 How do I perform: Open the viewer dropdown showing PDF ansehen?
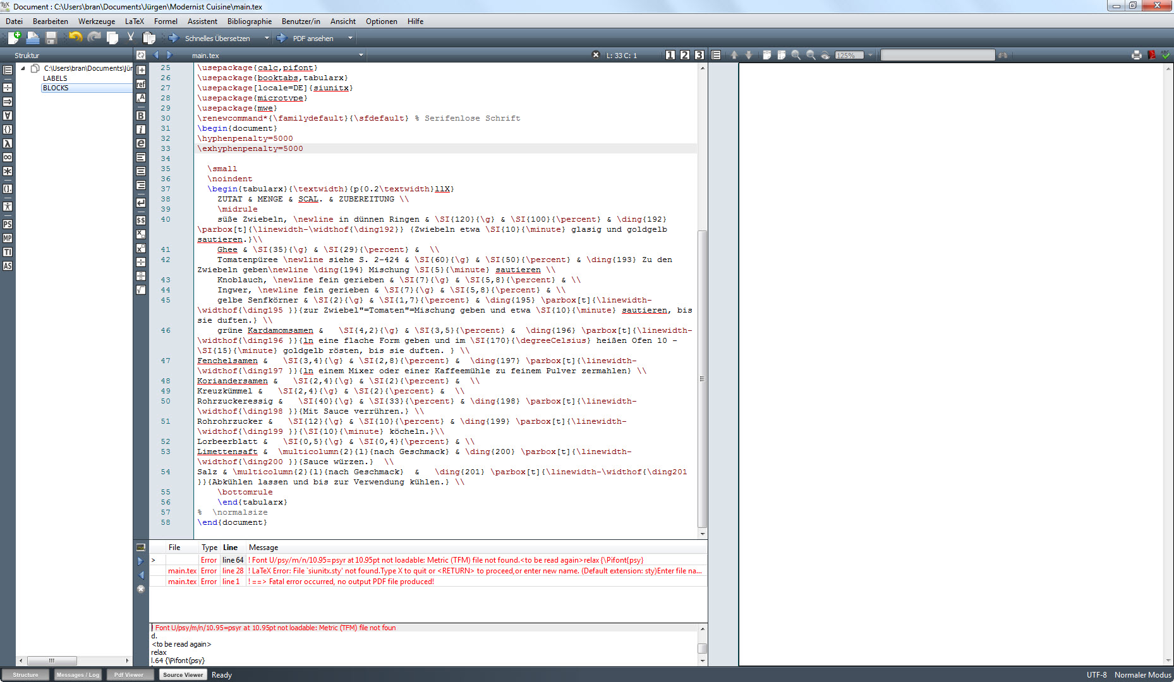pos(349,38)
